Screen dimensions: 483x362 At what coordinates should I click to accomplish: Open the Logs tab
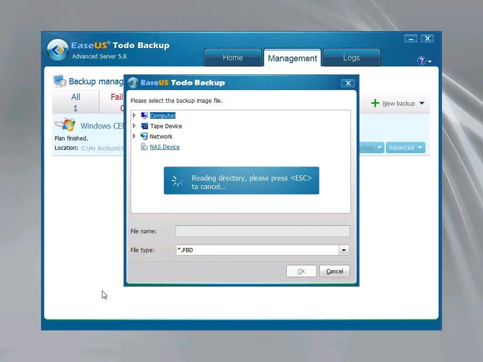[351, 58]
